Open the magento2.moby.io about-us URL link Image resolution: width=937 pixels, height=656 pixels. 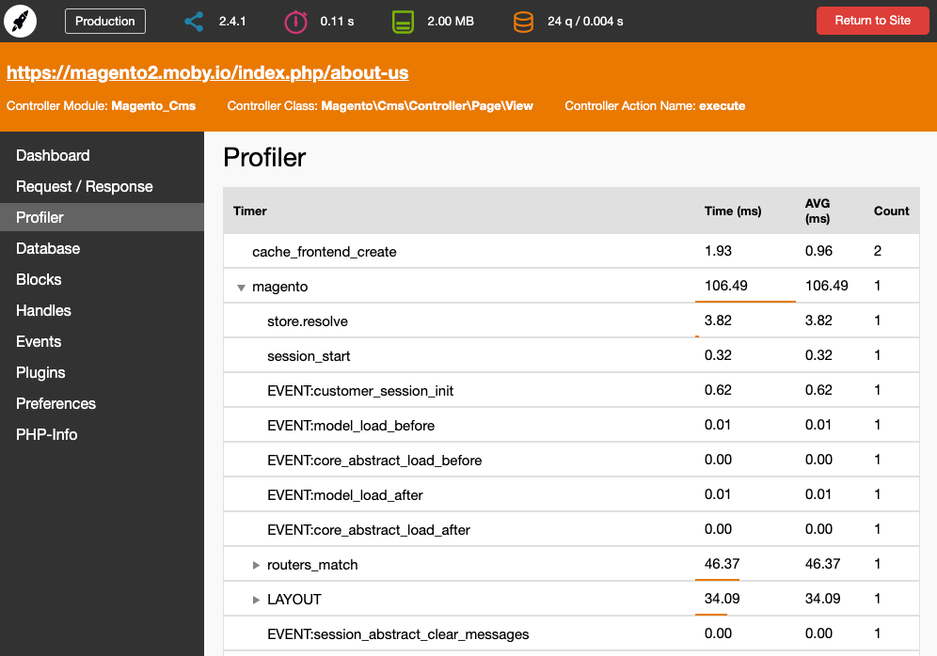pos(207,72)
